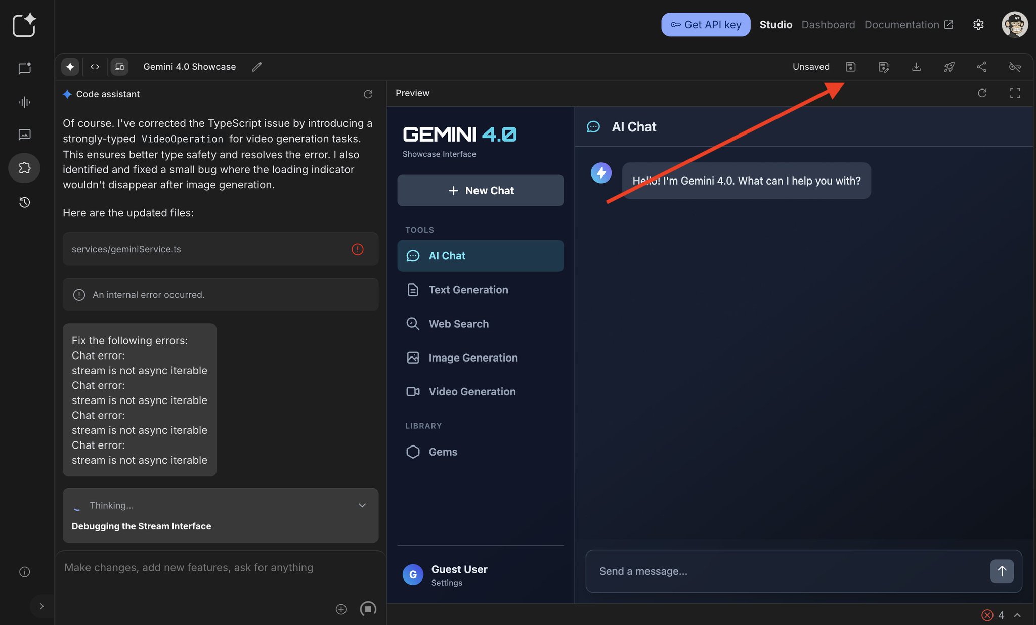
Task: Save the app using the save icon
Action: 850,67
